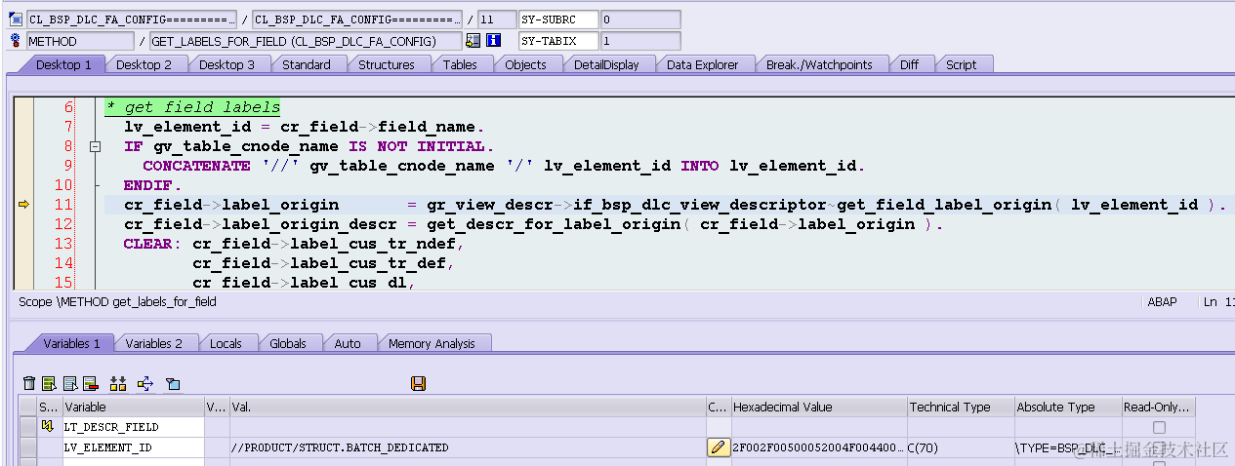
Task: Click the ABAP language indicator in editor status bar
Action: (x=1163, y=302)
